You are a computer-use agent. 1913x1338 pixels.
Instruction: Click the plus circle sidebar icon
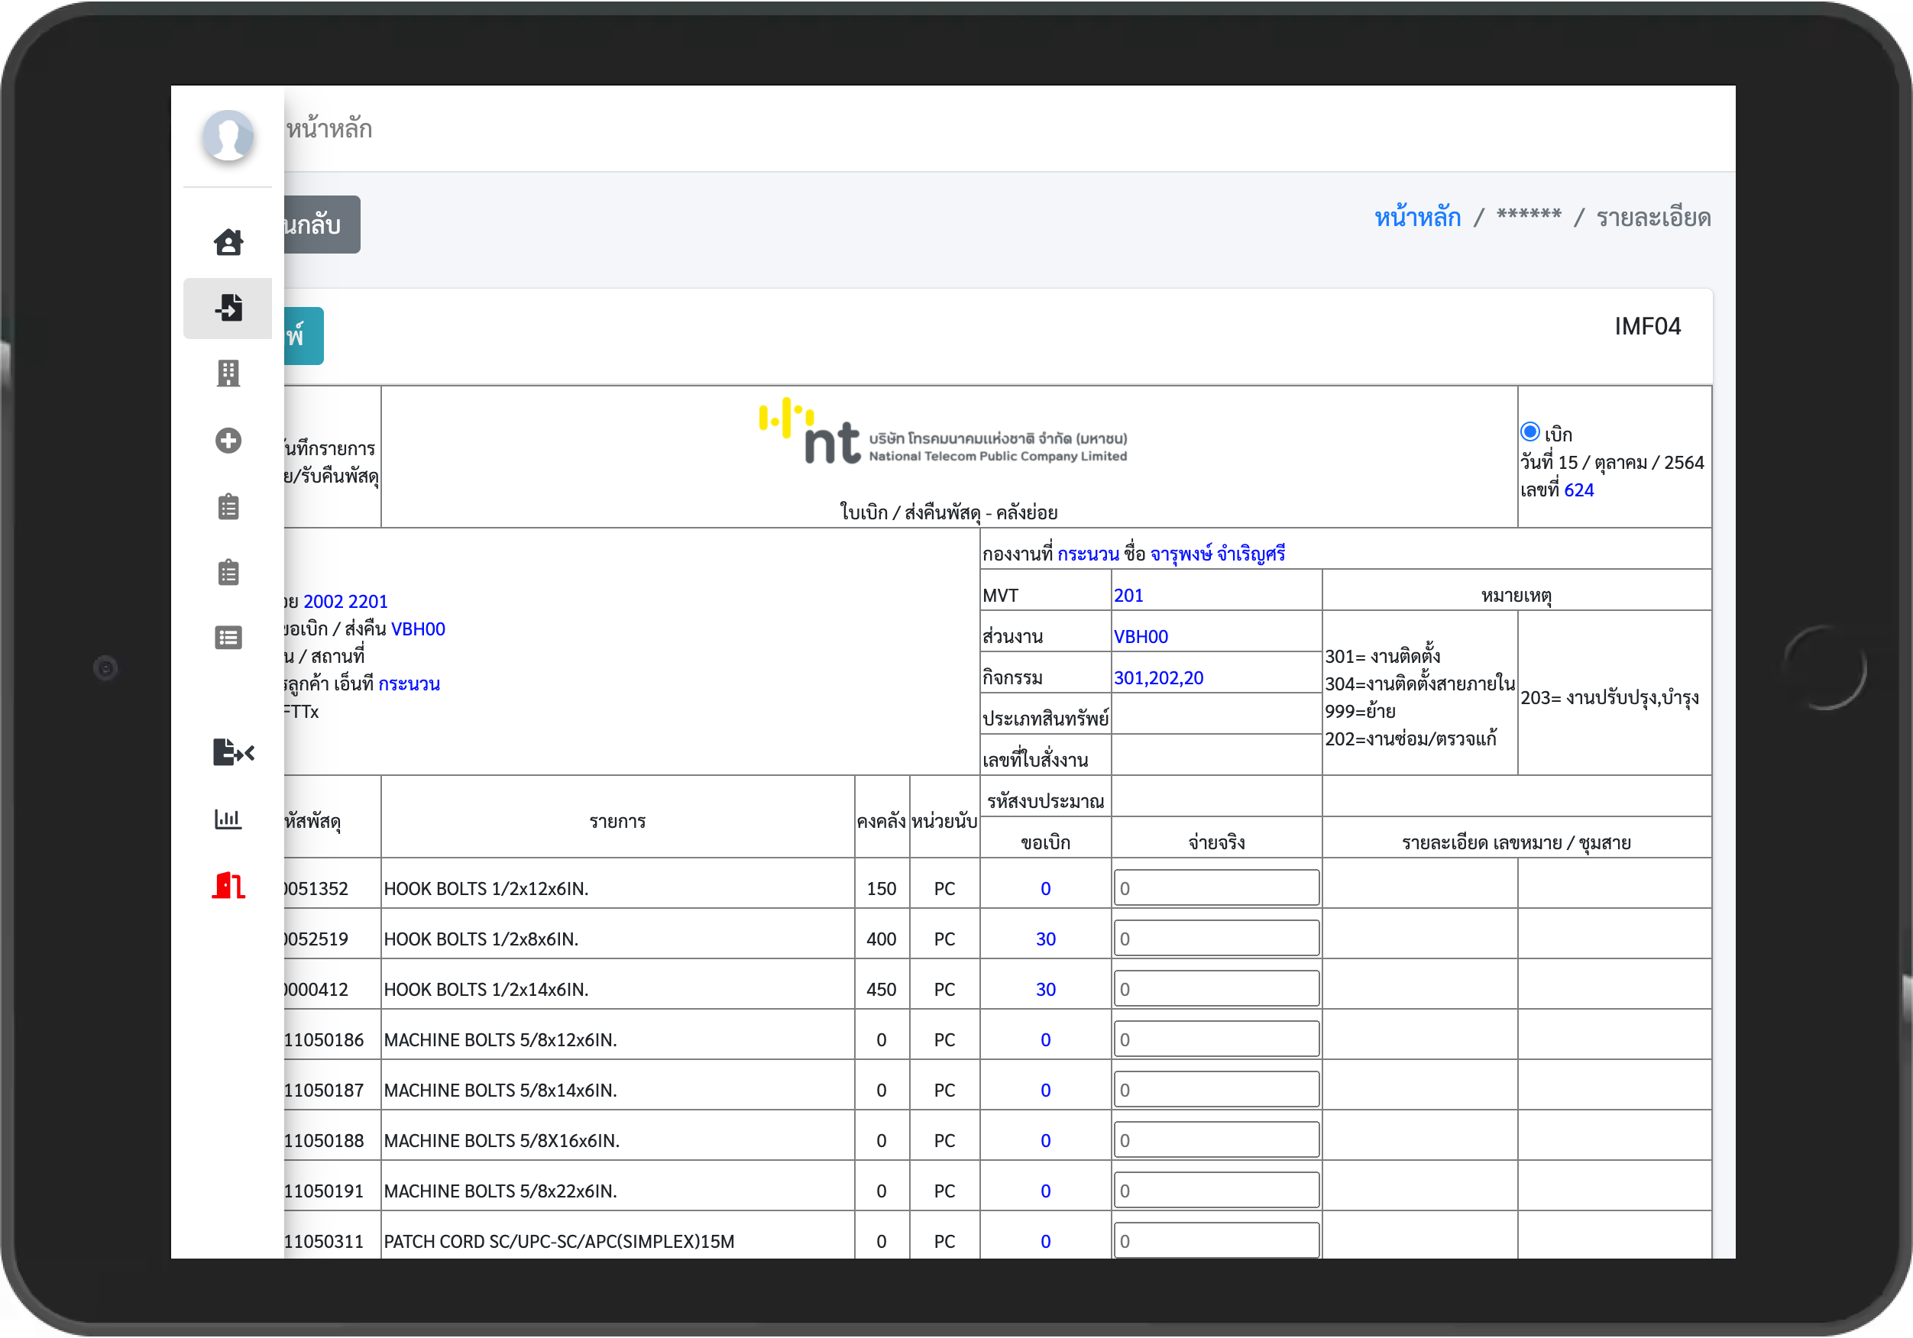[x=228, y=440]
